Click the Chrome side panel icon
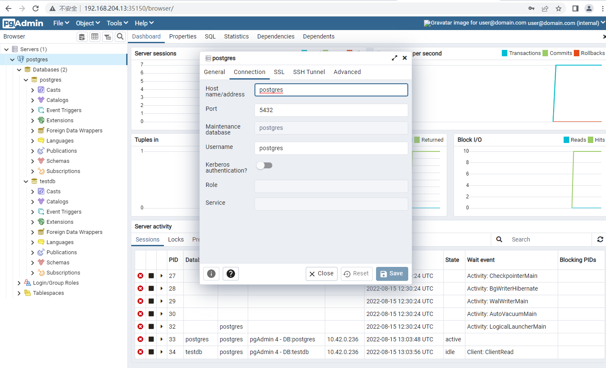Screen dimensions: 606x368 pyautogui.click(x=576, y=8)
